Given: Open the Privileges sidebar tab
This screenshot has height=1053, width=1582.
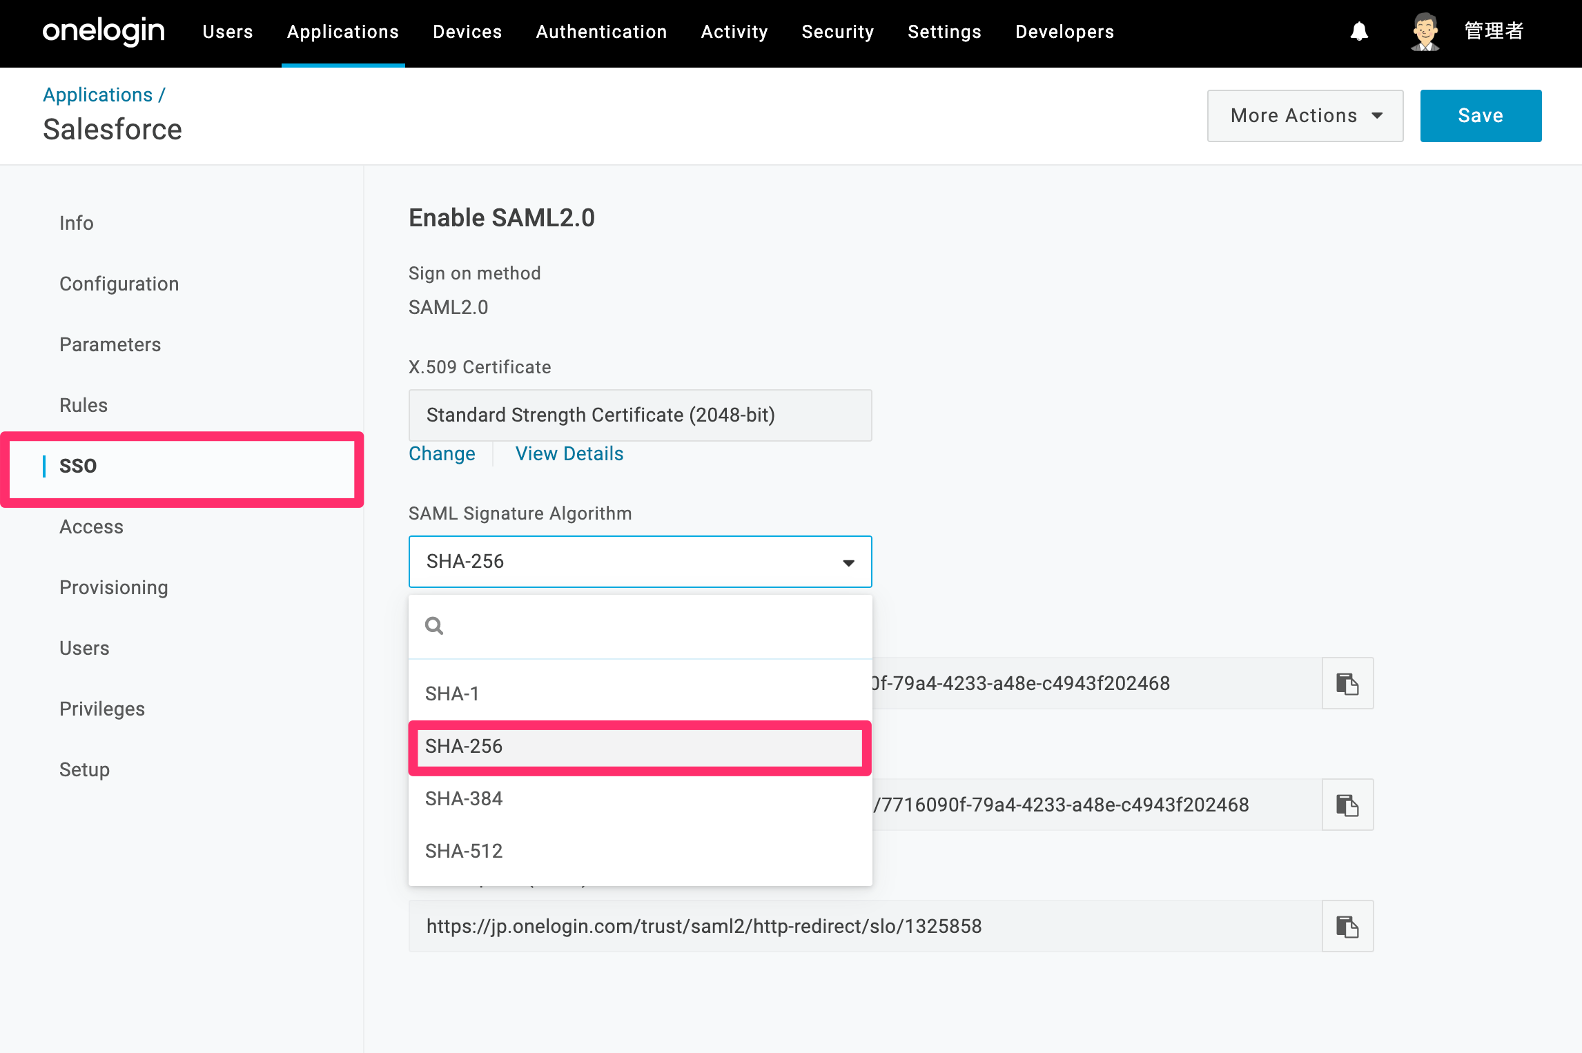Looking at the screenshot, I should (x=102, y=709).
